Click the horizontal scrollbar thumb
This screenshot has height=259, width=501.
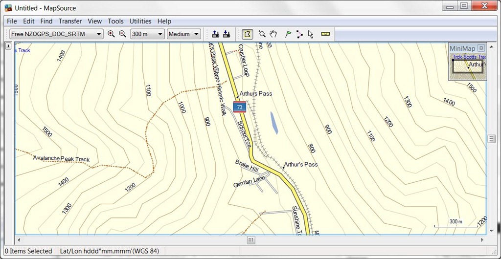pos(251,239)
